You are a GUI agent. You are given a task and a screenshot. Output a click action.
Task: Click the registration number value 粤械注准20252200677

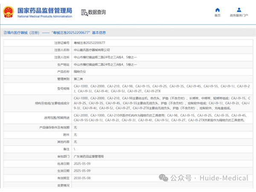pyautogui.click(x=89, y=43)
